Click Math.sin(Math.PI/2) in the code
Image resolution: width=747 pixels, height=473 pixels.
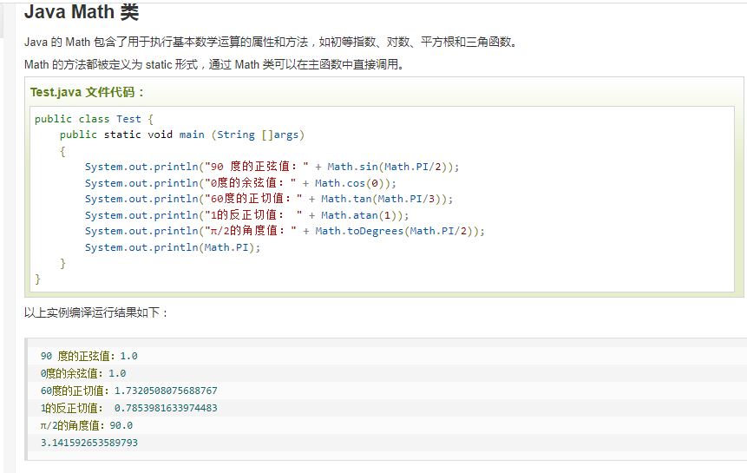(x=390, y=167)
